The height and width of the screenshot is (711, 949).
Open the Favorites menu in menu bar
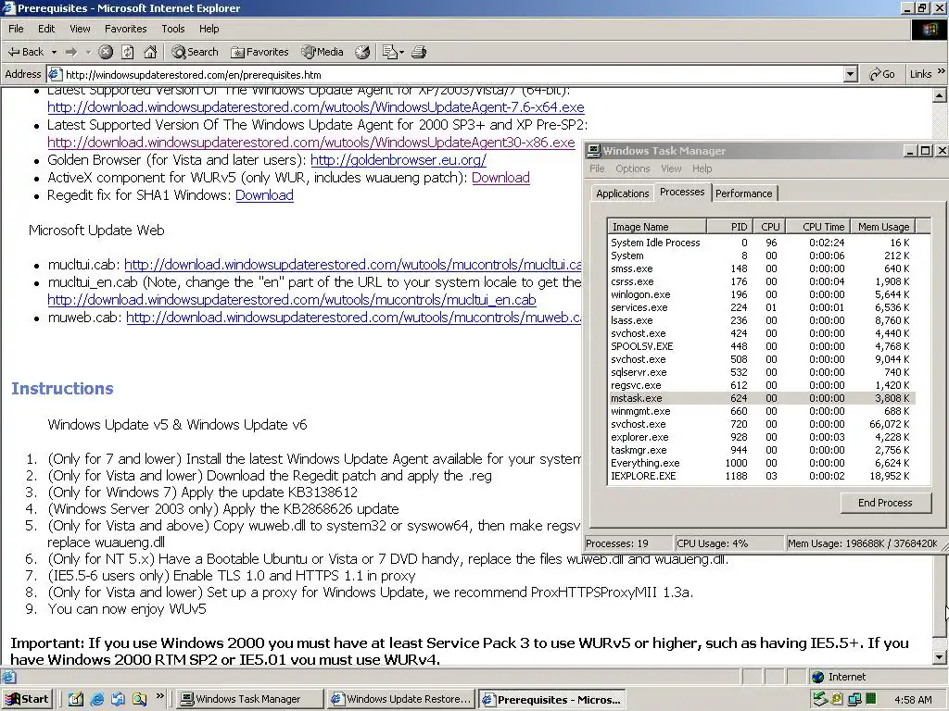[126, 29]
